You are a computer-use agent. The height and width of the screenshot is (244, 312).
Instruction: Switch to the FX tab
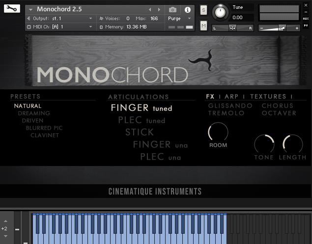pyautogui.click(x=210, y=97)
